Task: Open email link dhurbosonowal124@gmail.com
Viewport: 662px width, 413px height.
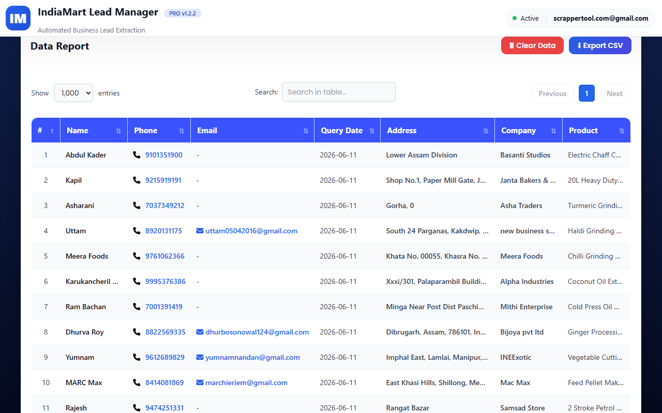Action: [257, 332]
